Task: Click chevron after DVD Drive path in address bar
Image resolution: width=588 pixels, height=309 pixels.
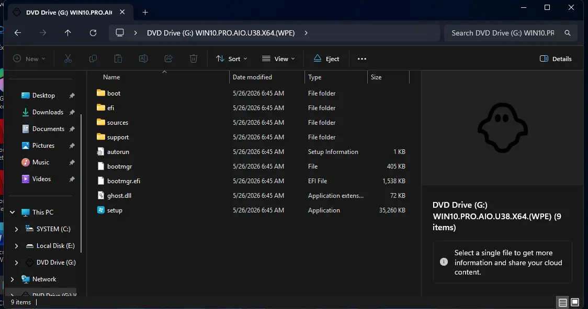Action: pos(306,33)
